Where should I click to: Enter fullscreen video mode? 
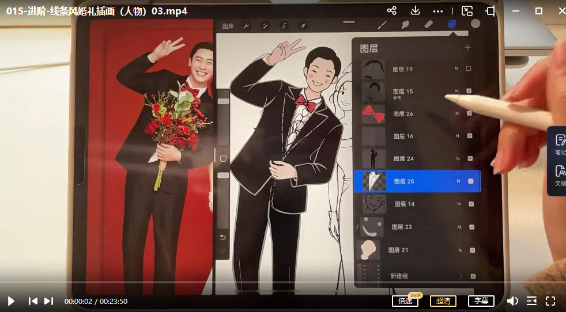(x=550, y=300)
